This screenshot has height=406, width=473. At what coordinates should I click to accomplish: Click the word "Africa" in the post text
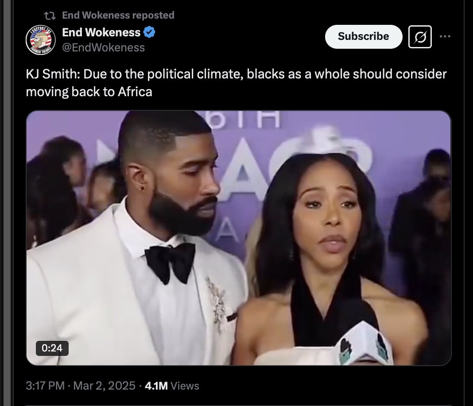pos(135,92)
